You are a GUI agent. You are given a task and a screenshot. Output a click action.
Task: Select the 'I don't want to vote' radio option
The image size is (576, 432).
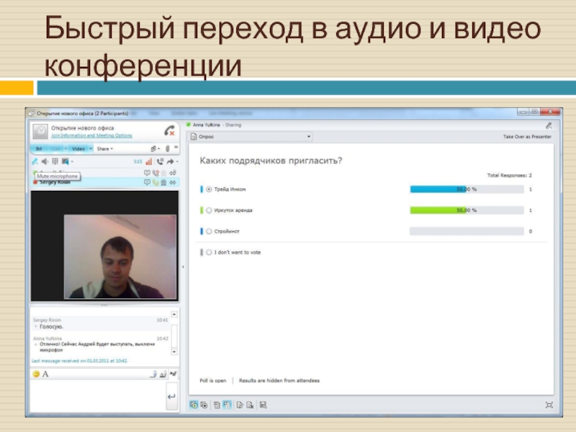209,253
